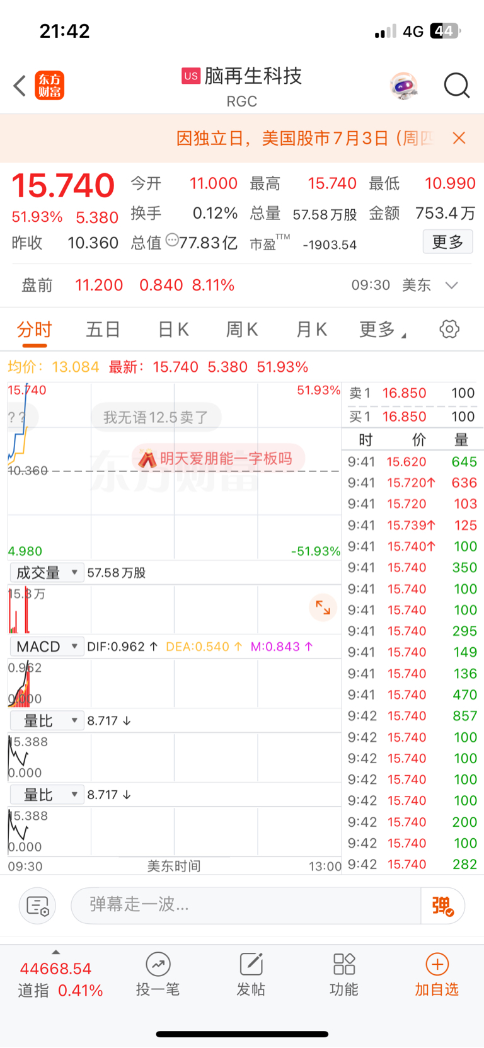This screenshot has width=484, height=1048.
Task: Tap the 投一笔 icon
Action: click(158, 964)
